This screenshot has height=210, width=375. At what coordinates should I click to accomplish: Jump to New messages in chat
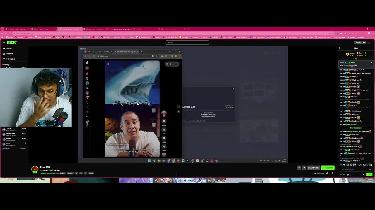coord(356,128)
